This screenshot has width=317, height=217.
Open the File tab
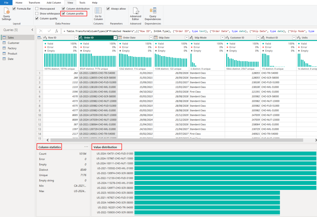[6, 2]
